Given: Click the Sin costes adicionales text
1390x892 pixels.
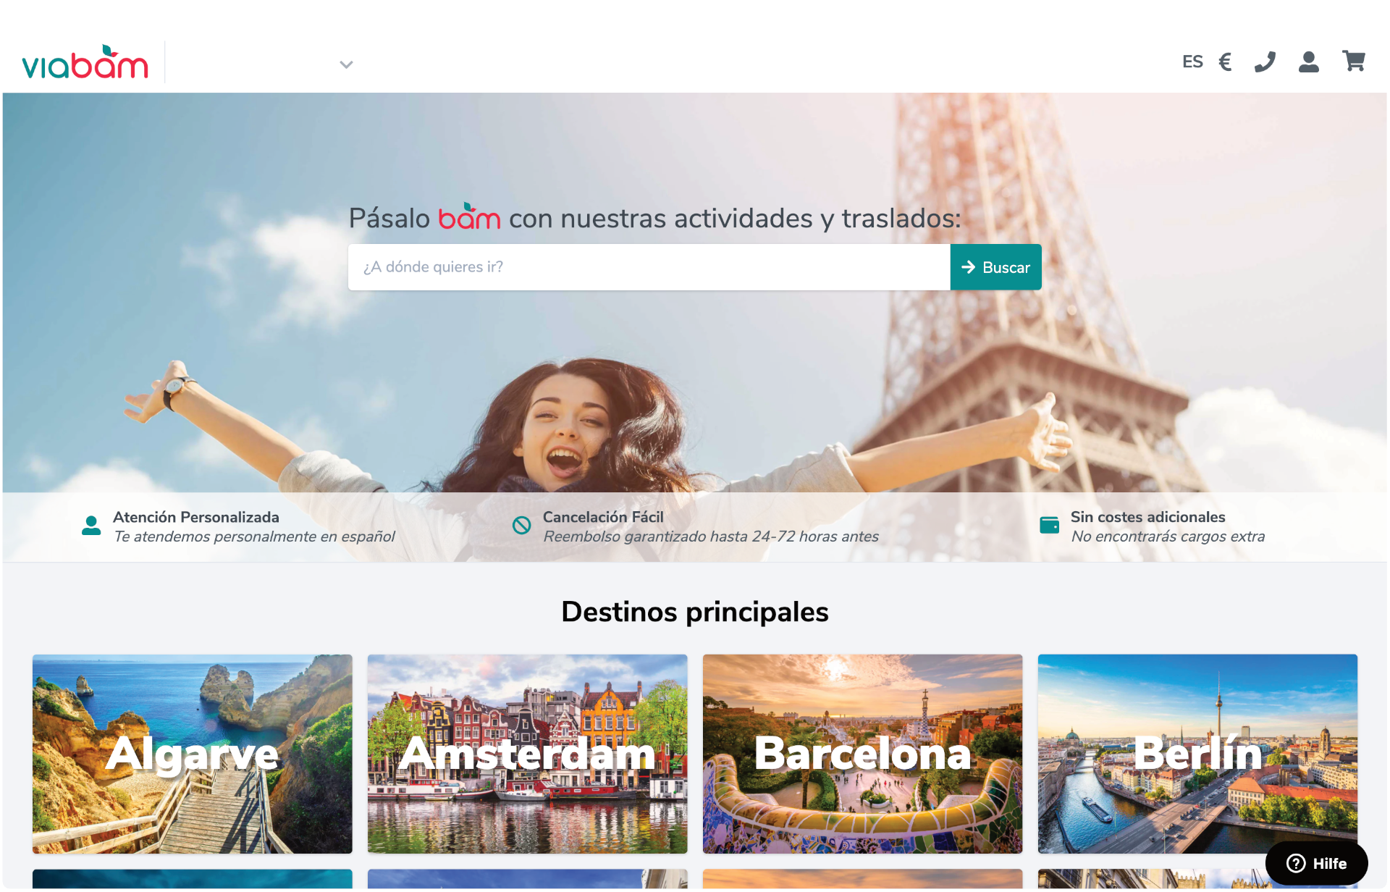Looking at the screenshot, I should pyautogui.click(x=1147, y=517).
